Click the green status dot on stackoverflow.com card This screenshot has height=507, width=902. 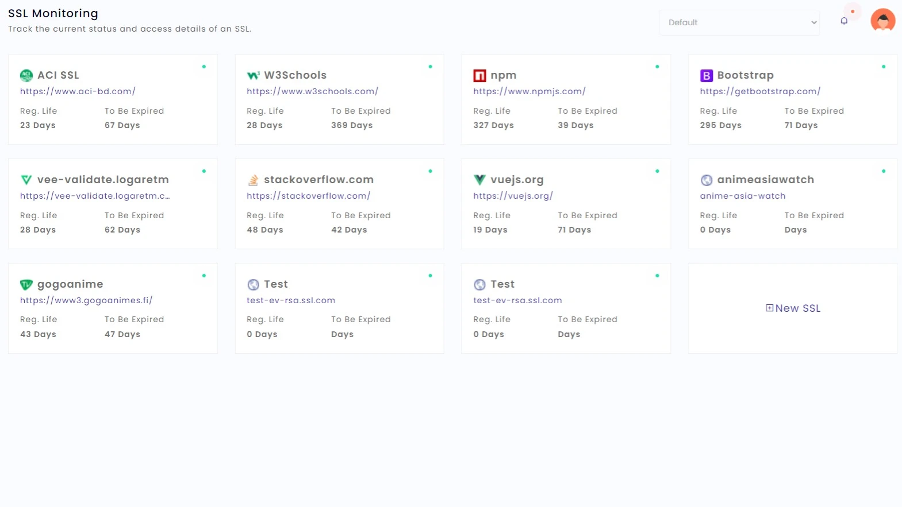click(x=430, y=171)
